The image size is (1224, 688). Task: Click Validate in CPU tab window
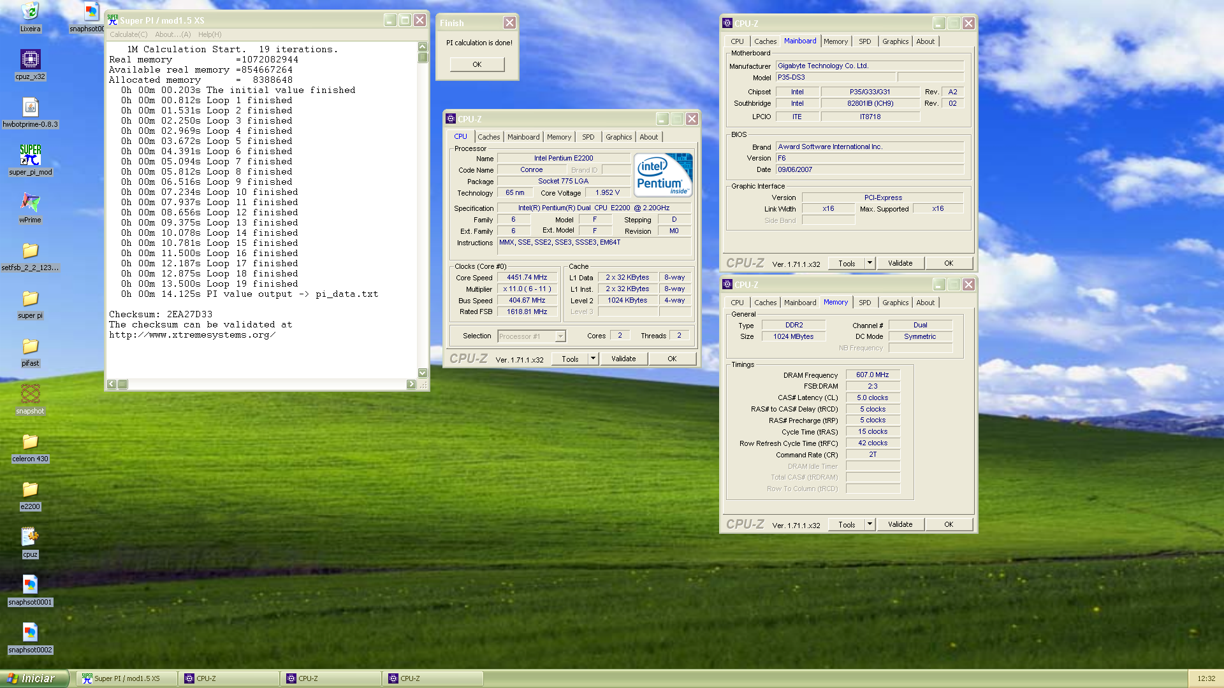point(623,359)
